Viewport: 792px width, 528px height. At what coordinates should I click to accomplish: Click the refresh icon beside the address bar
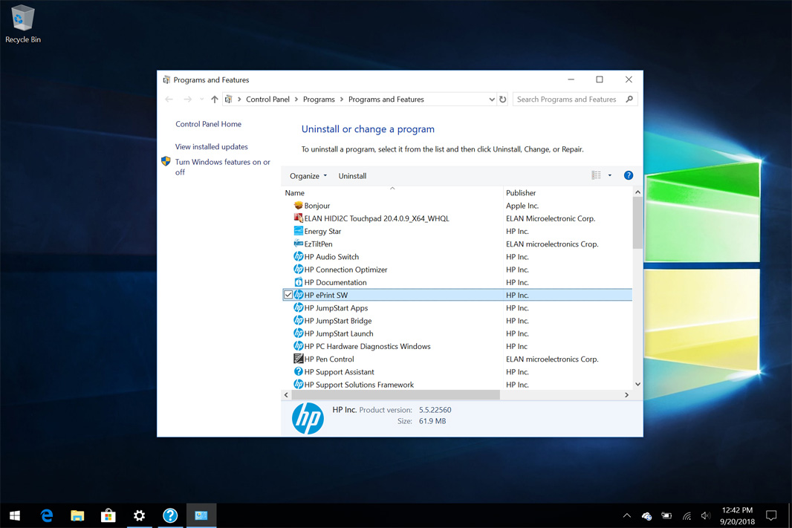(x=503, y=100)
